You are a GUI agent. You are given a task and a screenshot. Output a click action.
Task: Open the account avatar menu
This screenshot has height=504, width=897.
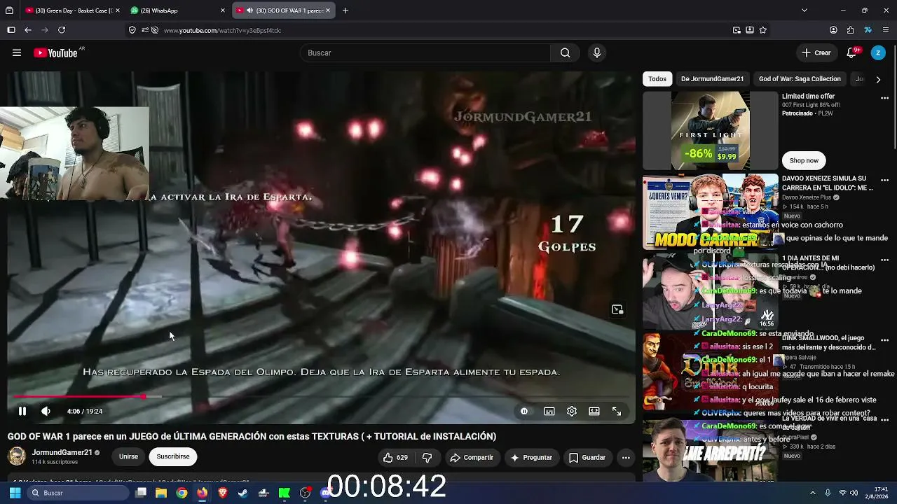coord(878,52)
